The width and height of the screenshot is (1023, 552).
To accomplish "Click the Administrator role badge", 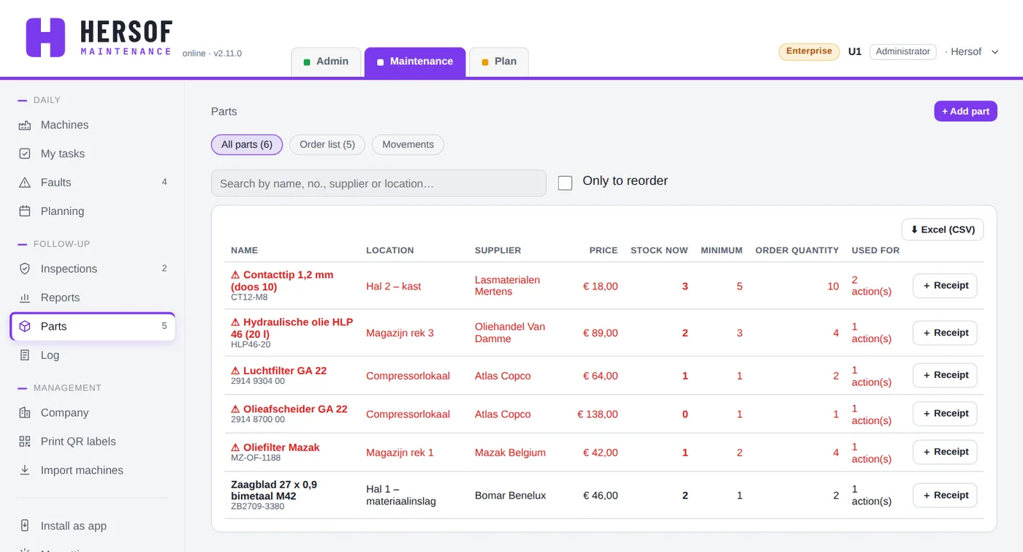I will [903, 52].
